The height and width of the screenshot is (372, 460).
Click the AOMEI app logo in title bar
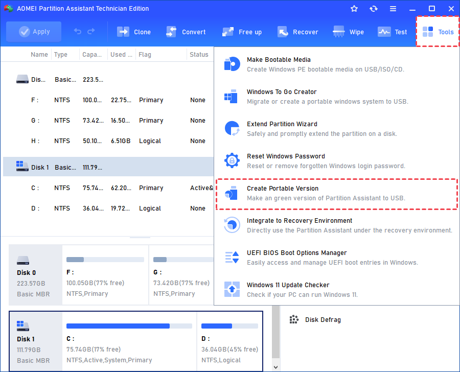[9, 9]
